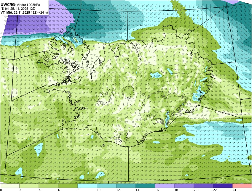Select the legend scale label "24"
Screen dimensions: 252x192
click(234, 190)
